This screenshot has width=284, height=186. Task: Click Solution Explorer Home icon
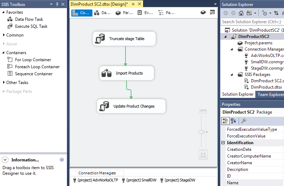(x=241, y=13)
